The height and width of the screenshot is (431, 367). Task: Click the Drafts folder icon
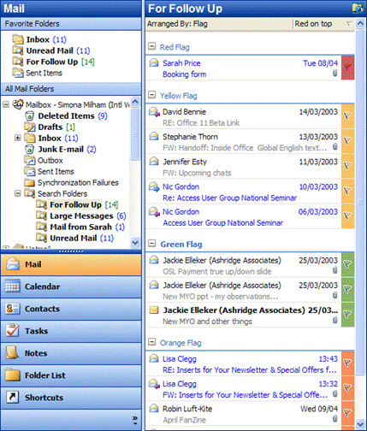tap(30, 127)
